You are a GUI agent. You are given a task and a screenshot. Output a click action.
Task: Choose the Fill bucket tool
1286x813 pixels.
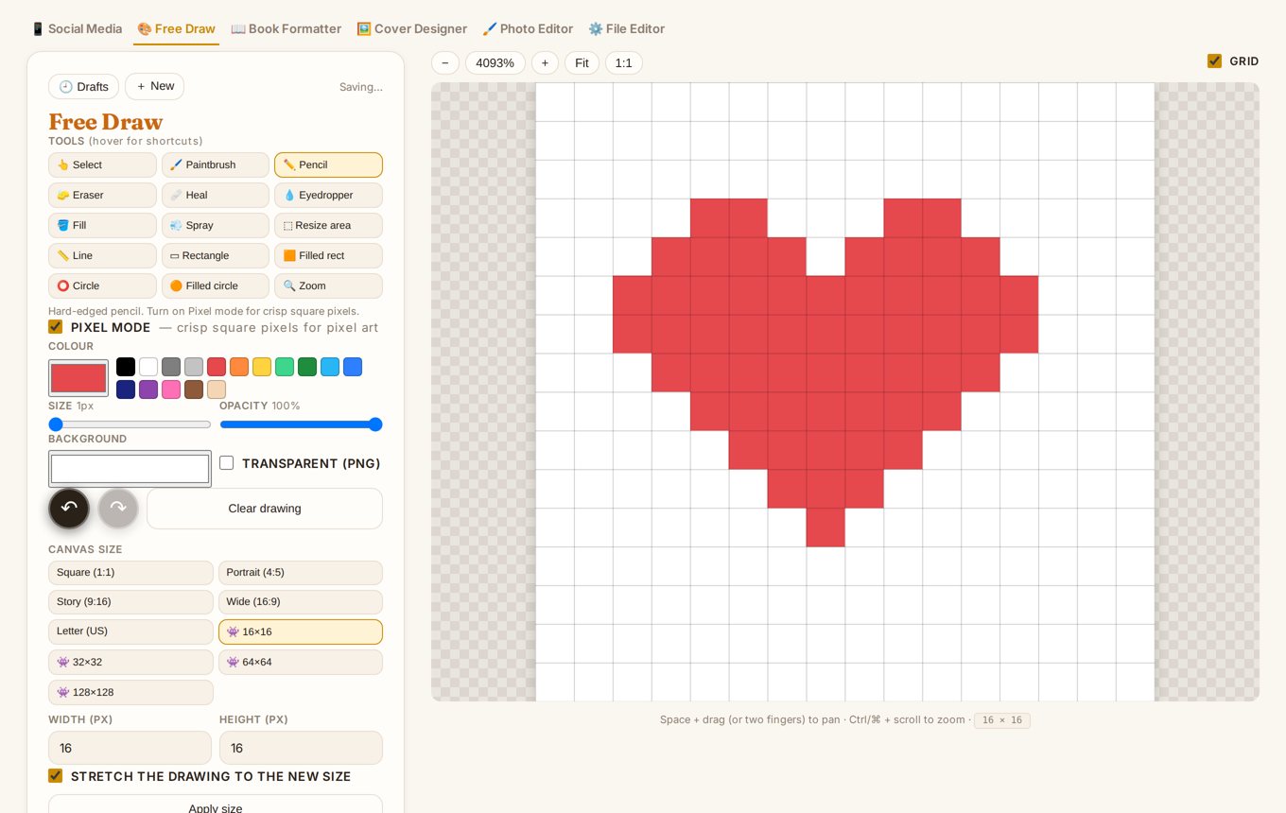pyautogui.click(x=102, y=225)
